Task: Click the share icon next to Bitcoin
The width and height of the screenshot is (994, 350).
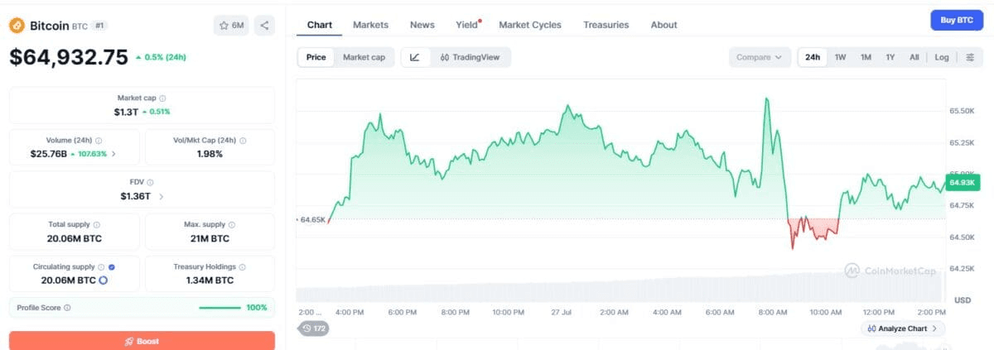Action: tap(264, 26)
